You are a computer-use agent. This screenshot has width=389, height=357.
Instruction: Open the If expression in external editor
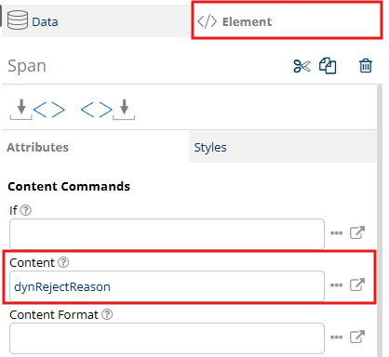(357, 232)
